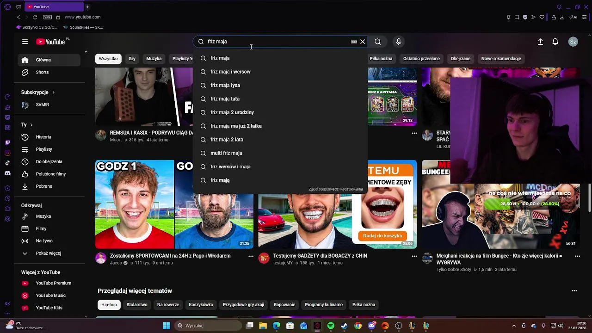Open YouTube Kids link
The image size is (592, 333).
49,308
